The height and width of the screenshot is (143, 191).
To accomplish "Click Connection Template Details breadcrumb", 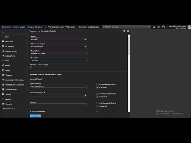I will coord(89,27).
